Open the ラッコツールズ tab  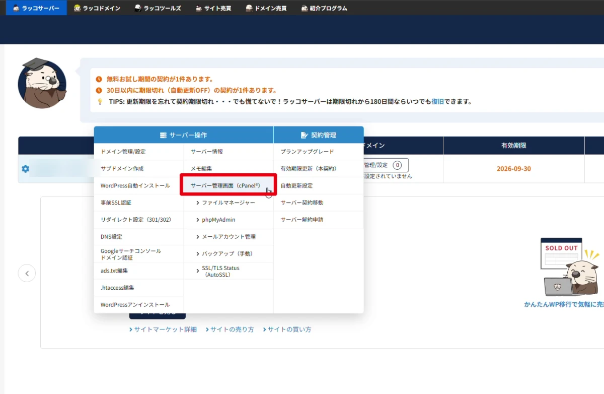click(158, 8)
